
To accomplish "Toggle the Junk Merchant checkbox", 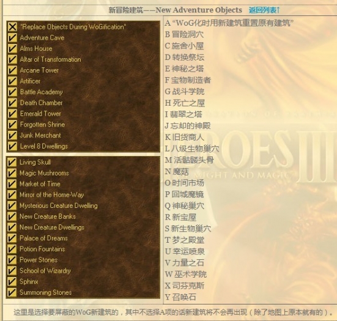I will pos(12,135).
